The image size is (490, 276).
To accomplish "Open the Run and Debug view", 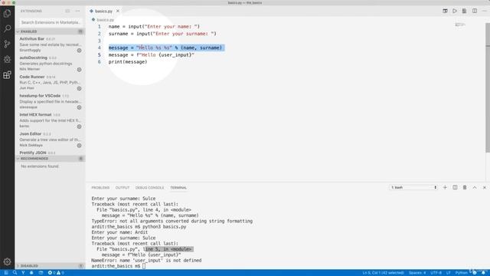I will click(7, 59).
